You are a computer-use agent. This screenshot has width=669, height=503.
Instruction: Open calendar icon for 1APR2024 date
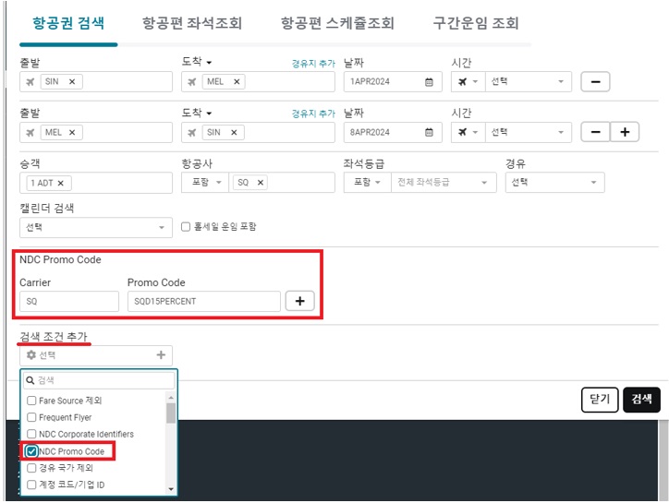[x=429, y=82]
